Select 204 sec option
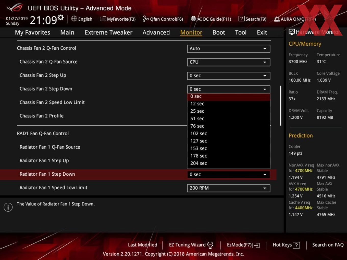 coord(229,163)
